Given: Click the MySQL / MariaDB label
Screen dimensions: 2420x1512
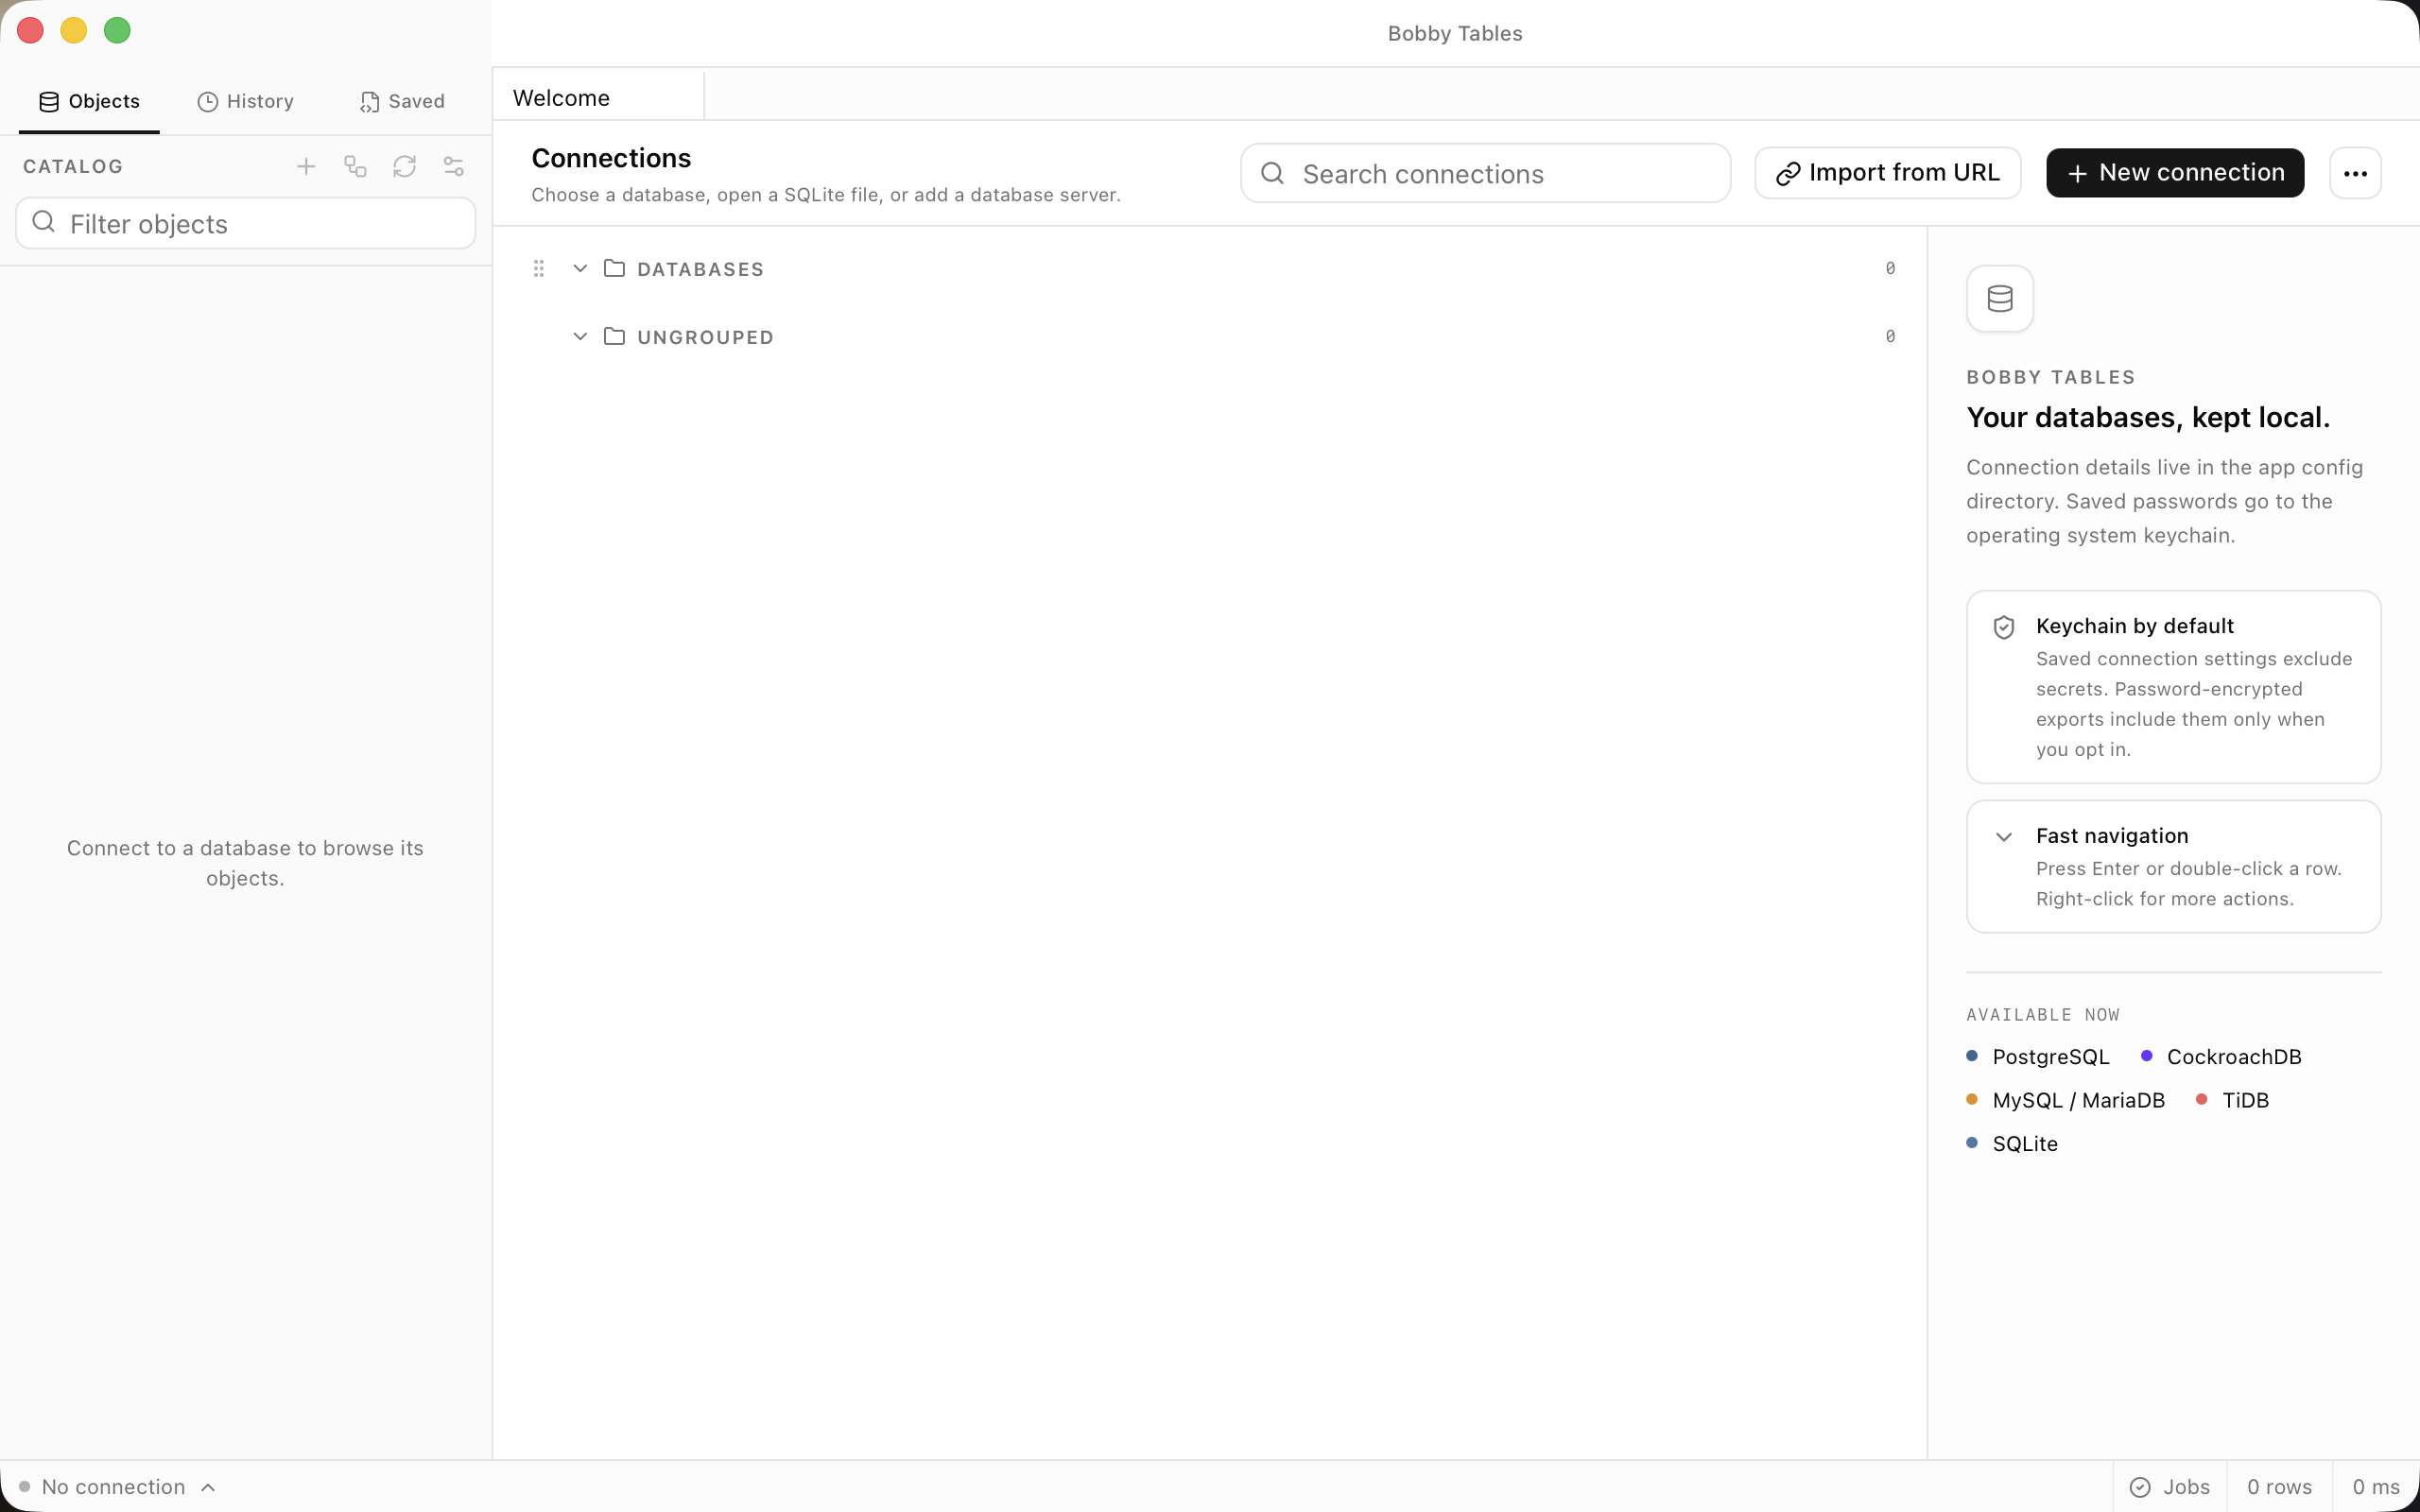Looking at the screenshot, I should (2078, 1100).
